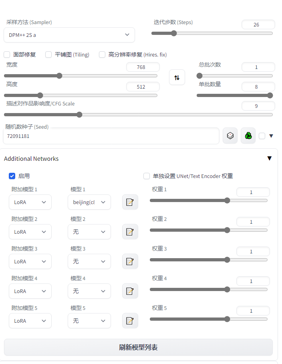
Task: Click the Additional Networks heading text
Action: (x=31, y=159)
